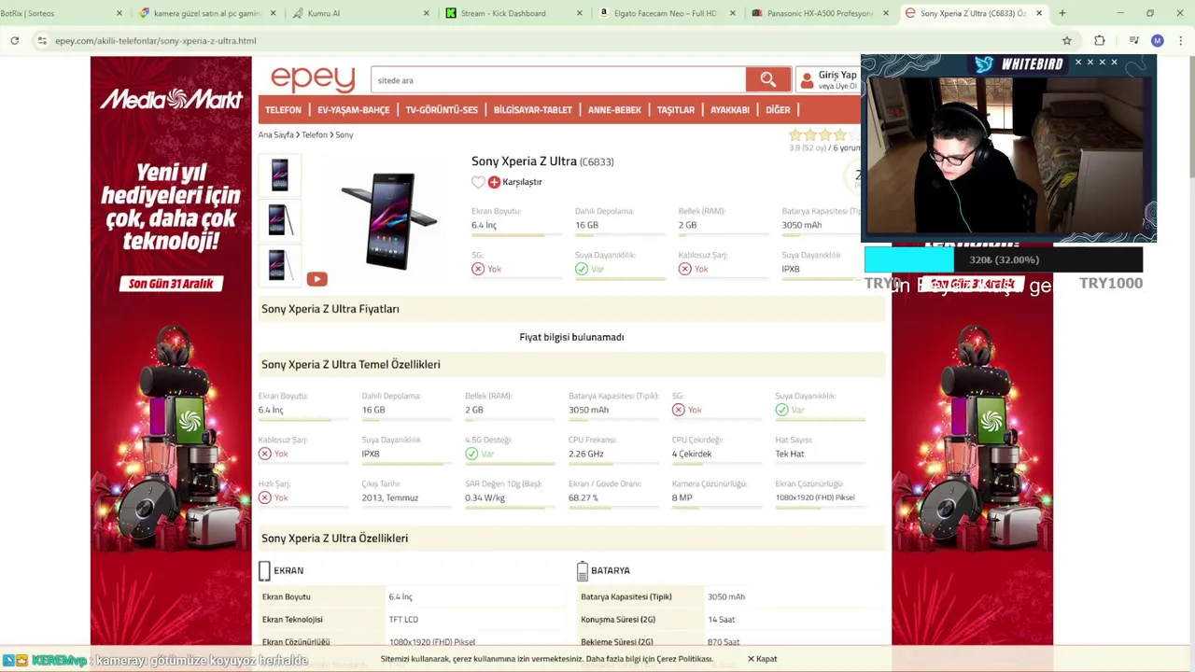
Task: Click the red search magnifier button
Action: pos(767,79)
